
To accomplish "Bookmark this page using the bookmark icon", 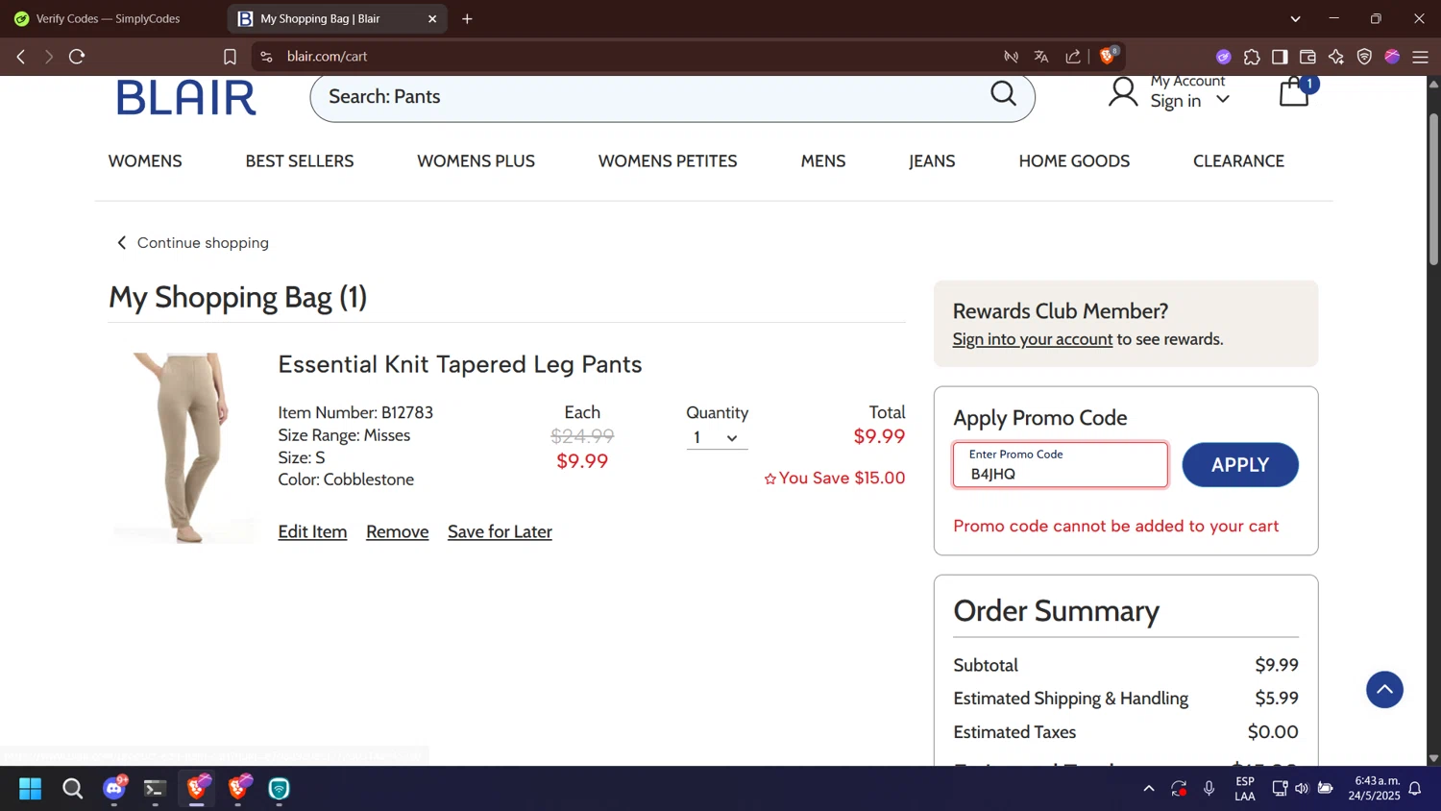I will click(230, 57).
